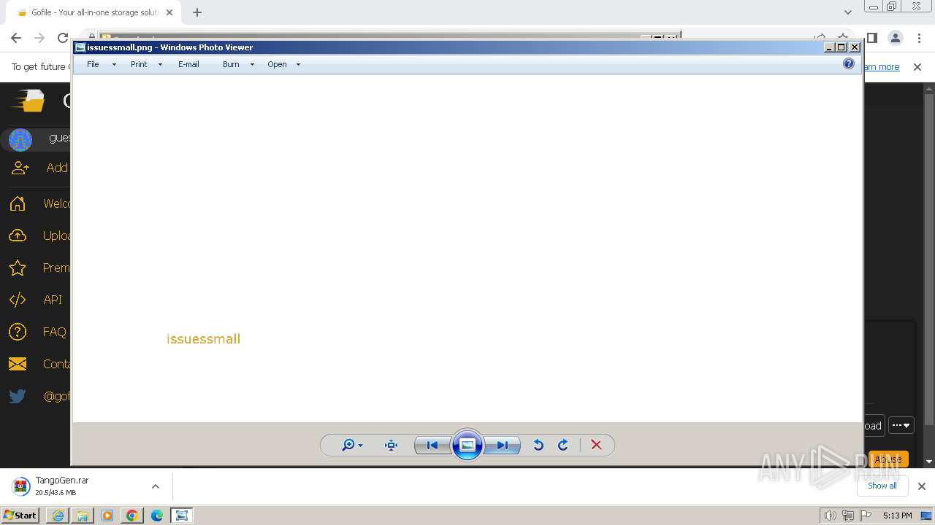The width and height of the screenshot is (935, 525).
Task: Click the Photo Viewer title bar icon
Action: (80, 47)
